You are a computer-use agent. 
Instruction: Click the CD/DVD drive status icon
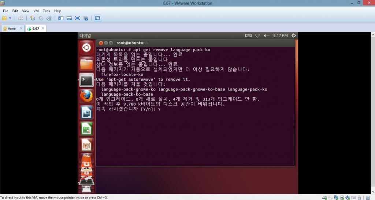tap(330, 197)
